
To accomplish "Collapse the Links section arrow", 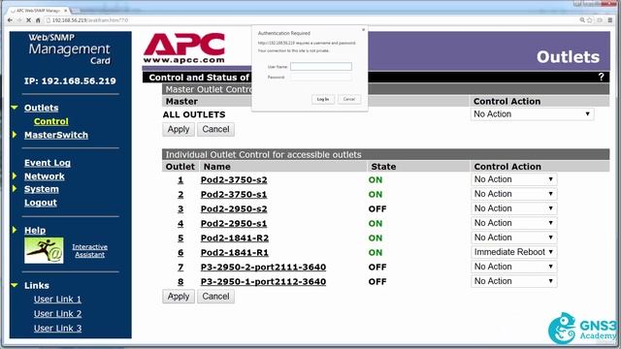I will [15, 285].
